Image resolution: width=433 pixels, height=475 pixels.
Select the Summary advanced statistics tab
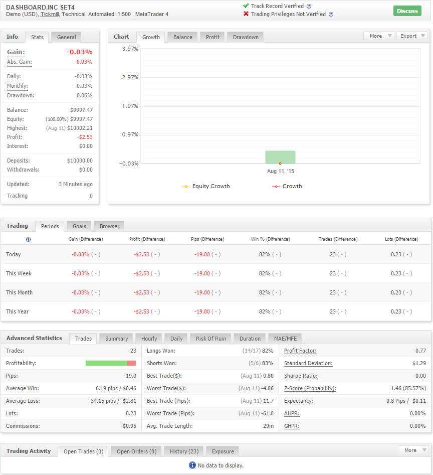116,339
